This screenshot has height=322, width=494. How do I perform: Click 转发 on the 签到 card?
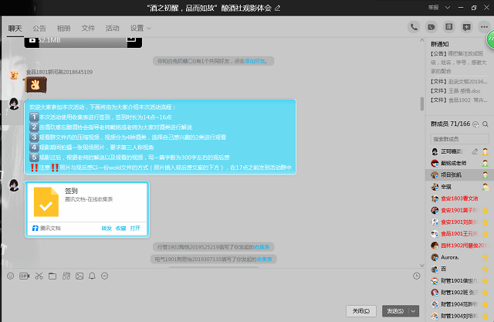click(107, 228)
